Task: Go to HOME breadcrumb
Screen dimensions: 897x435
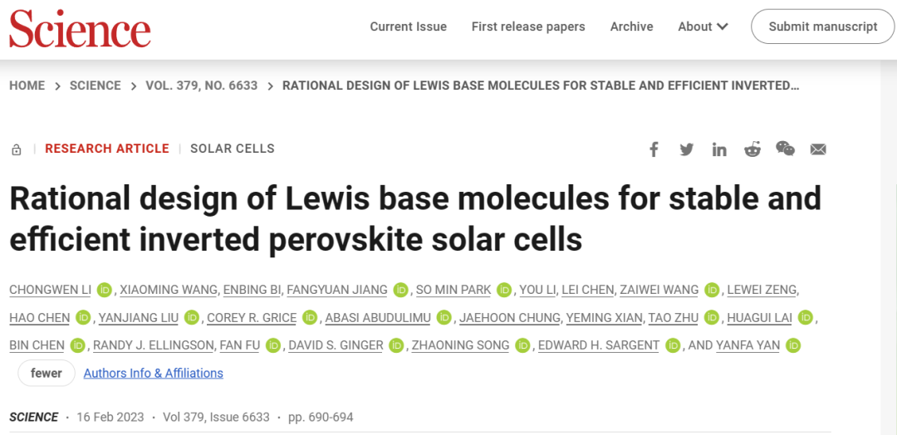Action: (27, 86)
